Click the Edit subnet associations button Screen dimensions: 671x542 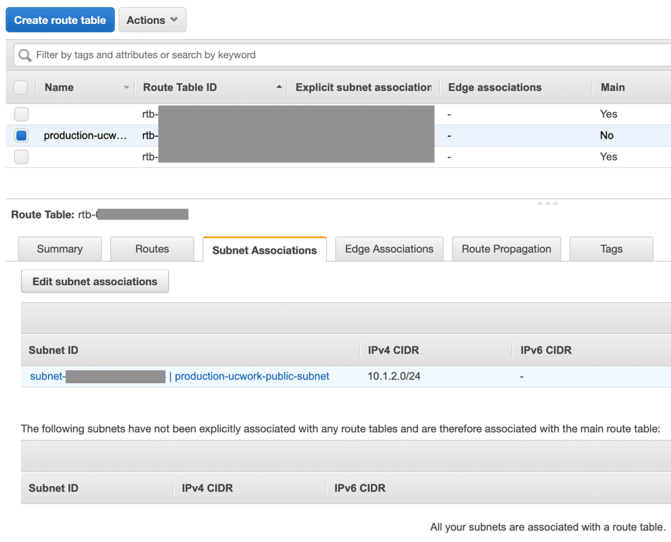(x=95, y=282)
